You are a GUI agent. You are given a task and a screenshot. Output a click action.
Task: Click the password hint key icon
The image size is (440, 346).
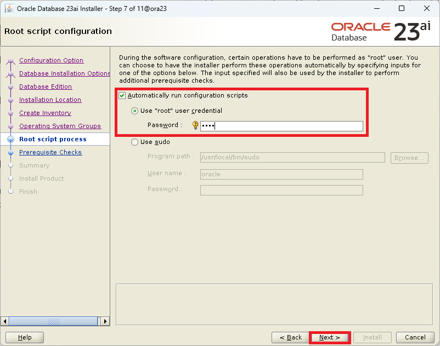195,125
